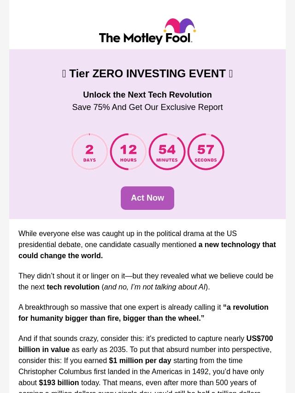Click the emoji before Tier ZERO heading
295x393 pixels.
64,74
